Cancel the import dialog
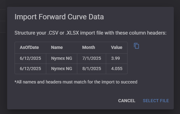This screenshot has height=114, width=180. pyautogui.click(x=127, y=101)
